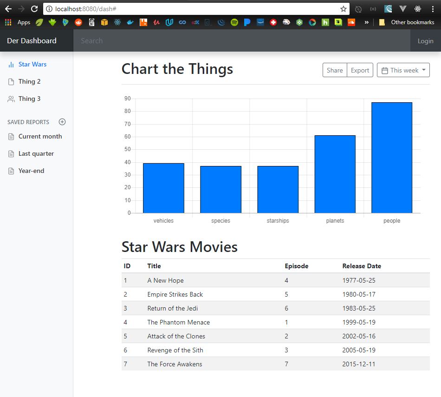This screenshot has height=397, width=441.
Task: Click the 2015-12-11 release date cell
Action: click(x=358, y=364)
